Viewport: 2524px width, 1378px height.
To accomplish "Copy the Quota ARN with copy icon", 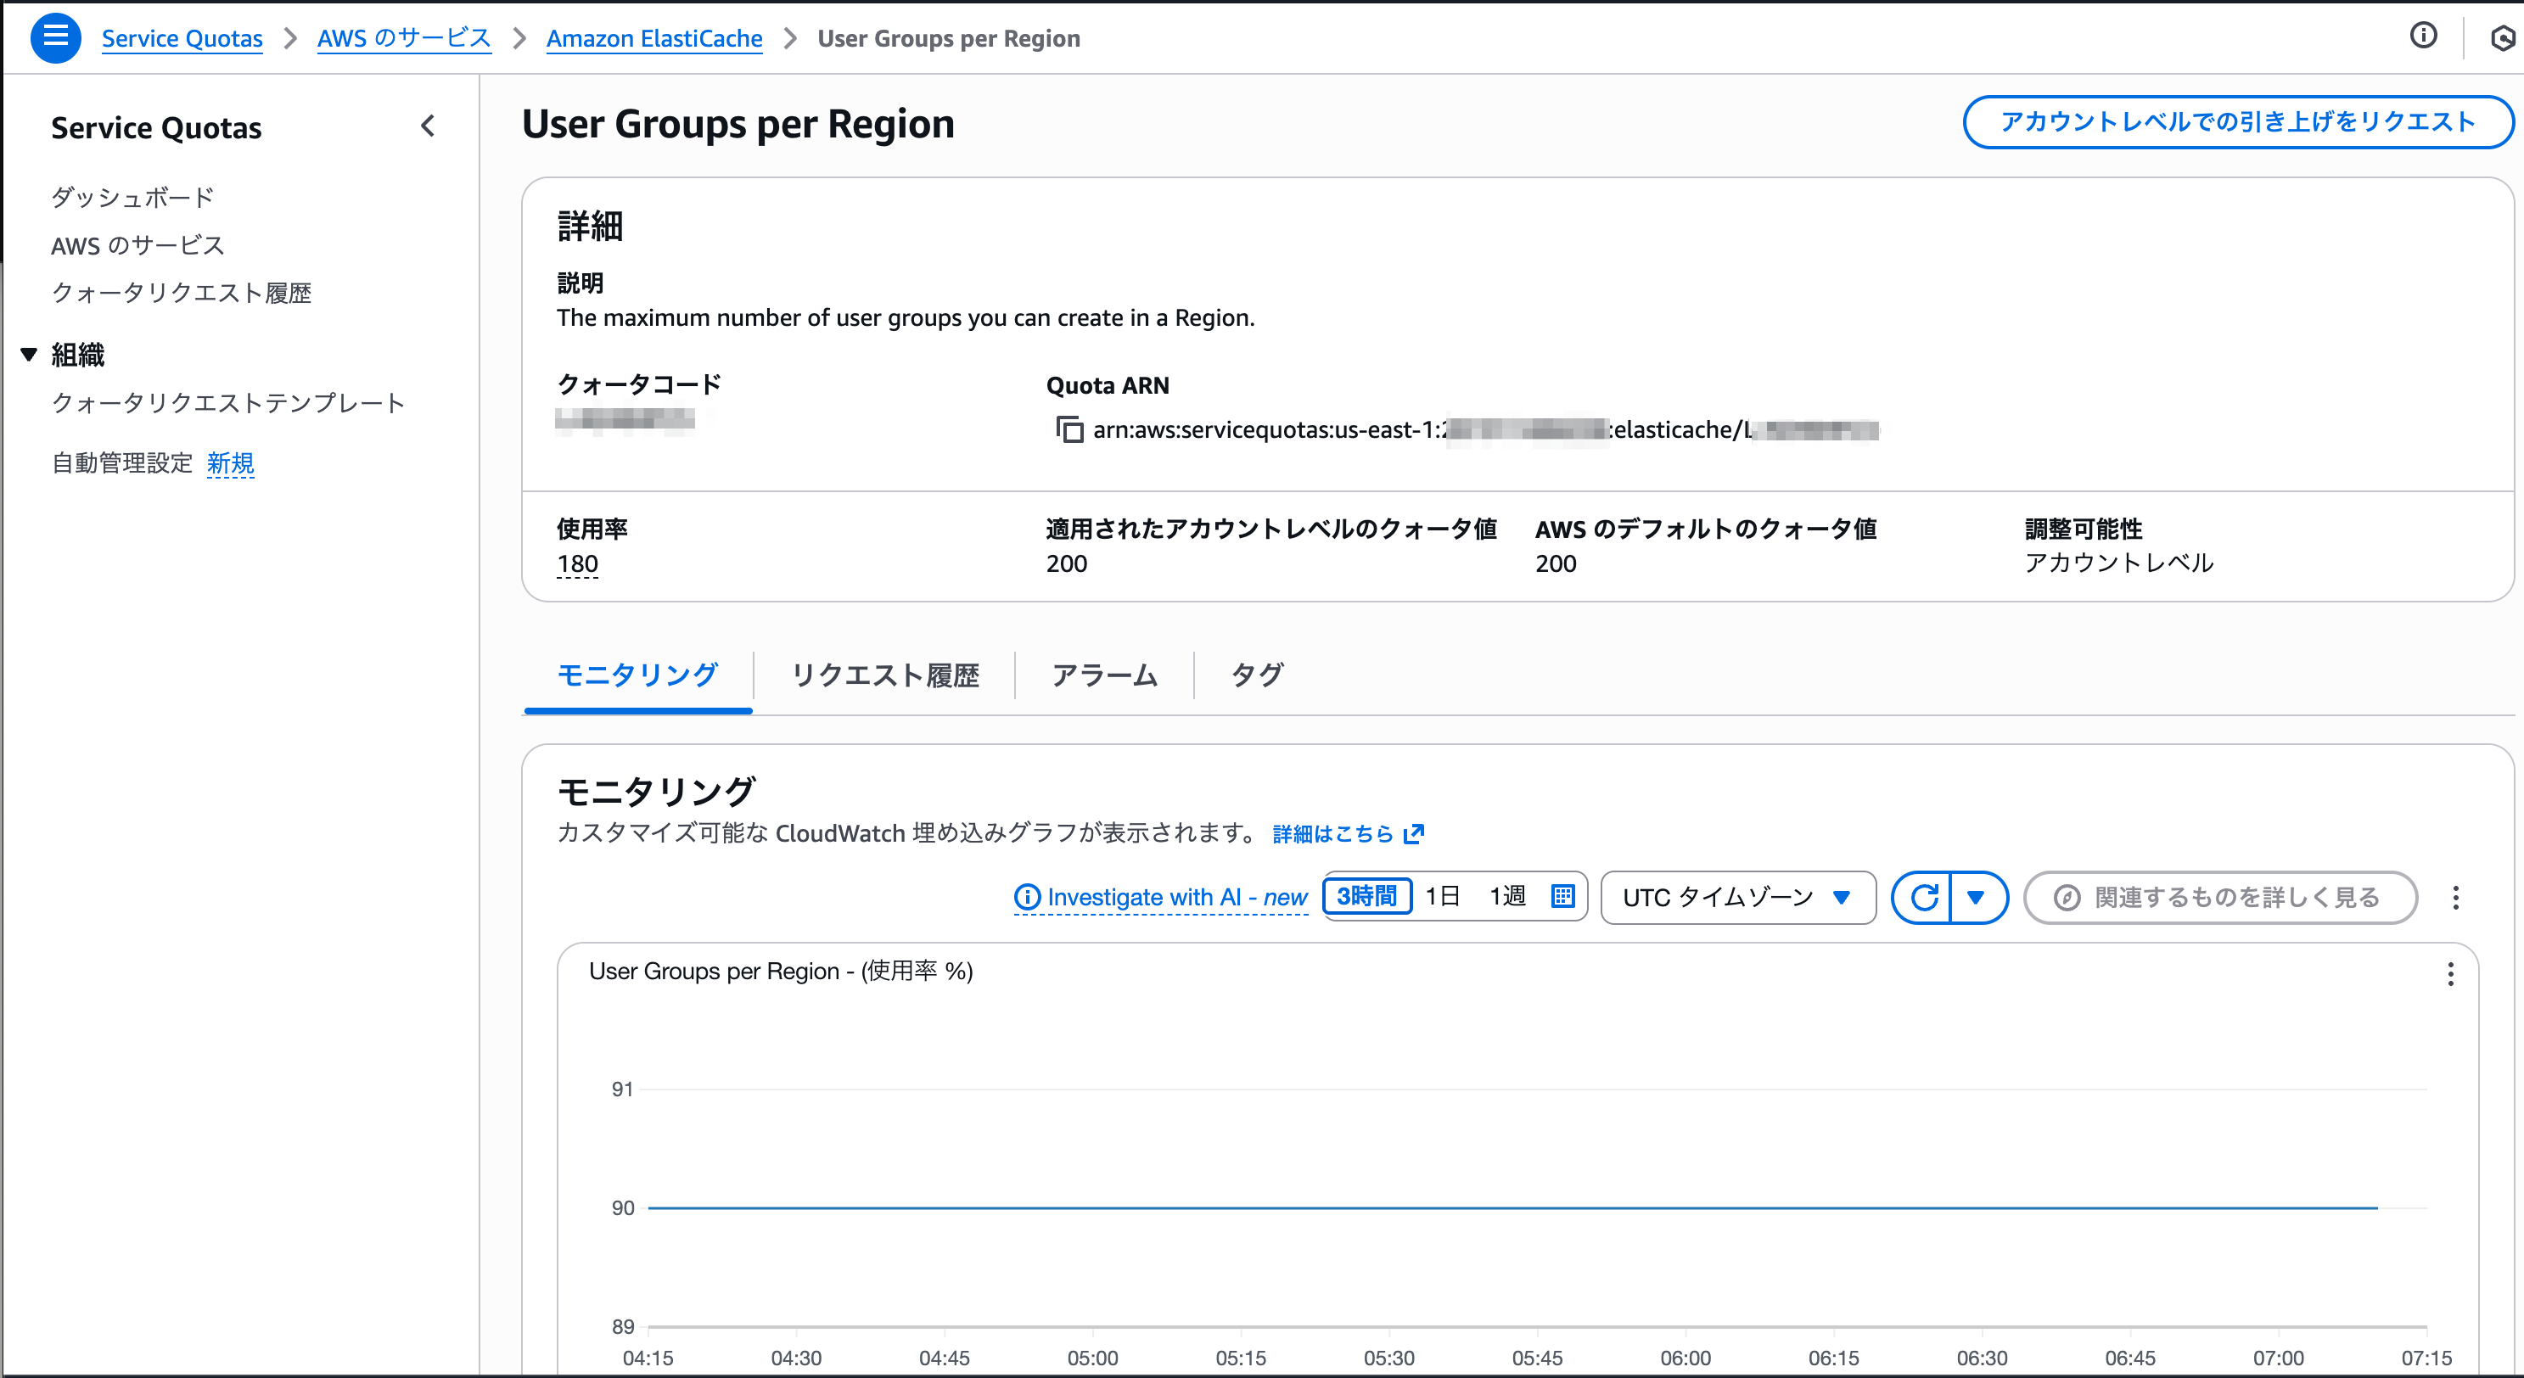I will pyautogui.click(x=1069, y=430).
